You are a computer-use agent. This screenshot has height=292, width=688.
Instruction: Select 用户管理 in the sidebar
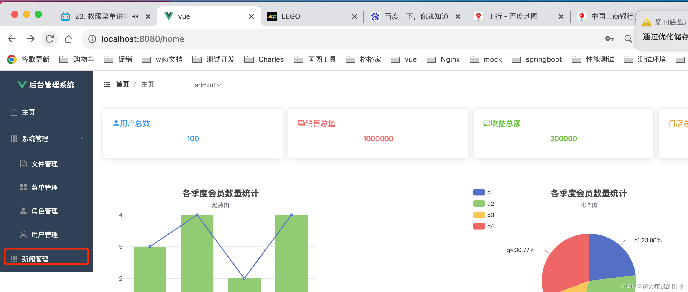(x=47, y=234)
